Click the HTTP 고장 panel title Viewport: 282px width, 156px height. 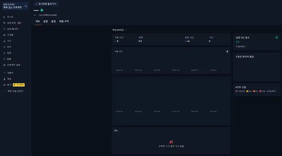[x=241, y=87]
